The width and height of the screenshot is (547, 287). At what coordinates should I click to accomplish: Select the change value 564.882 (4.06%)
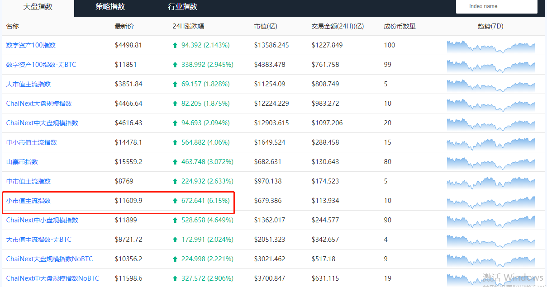205,142
